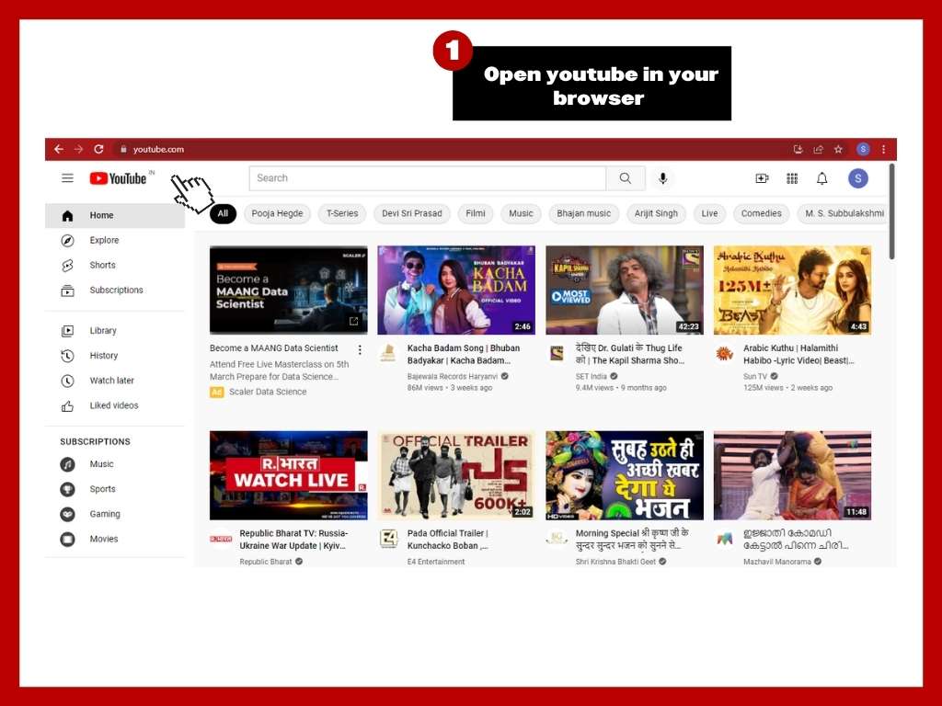Open the Gaming subscription channel
Screen dimensions: 942x706
coord(114,514)
